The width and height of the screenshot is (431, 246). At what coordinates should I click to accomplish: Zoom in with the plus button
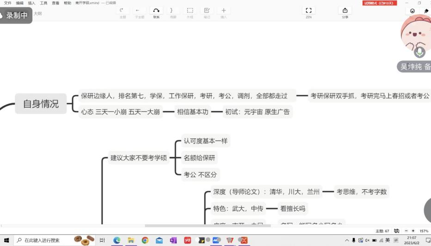(413, 231)
